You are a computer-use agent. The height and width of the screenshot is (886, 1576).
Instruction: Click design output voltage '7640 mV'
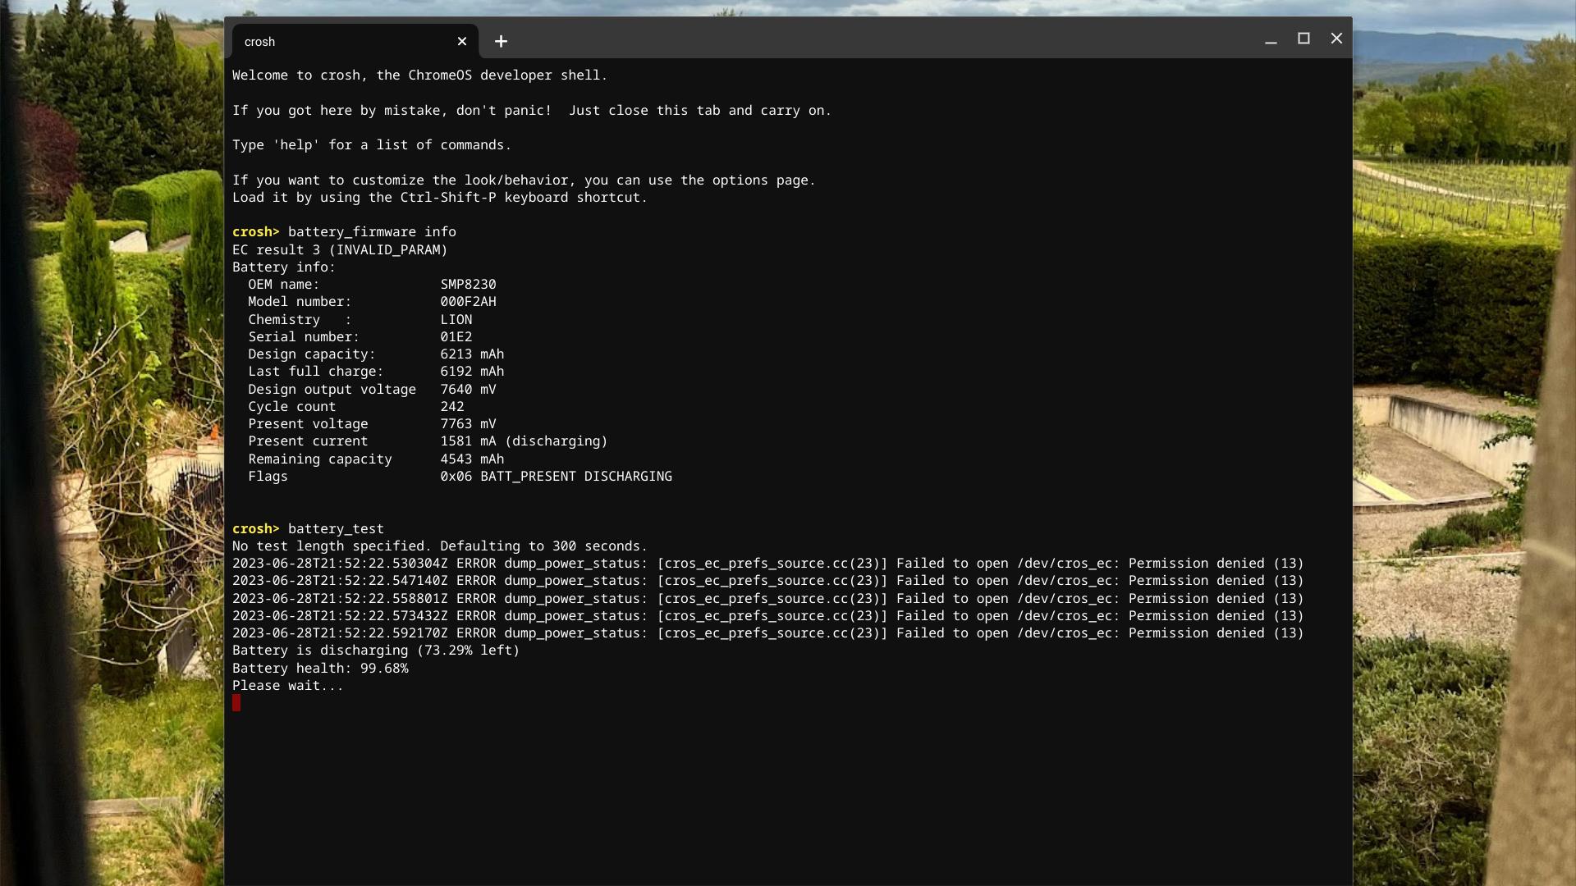click(468, 390)
